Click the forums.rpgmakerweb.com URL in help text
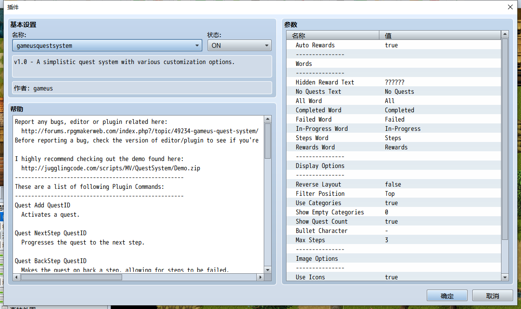 pyautogui.click(x=140, y=131)
